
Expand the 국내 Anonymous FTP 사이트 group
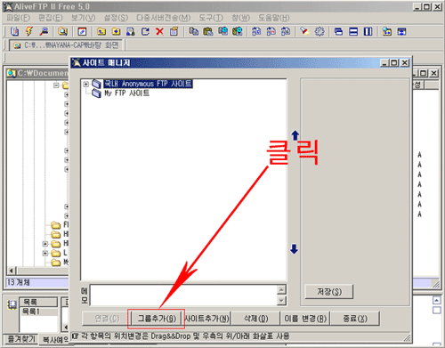(86, 85)
